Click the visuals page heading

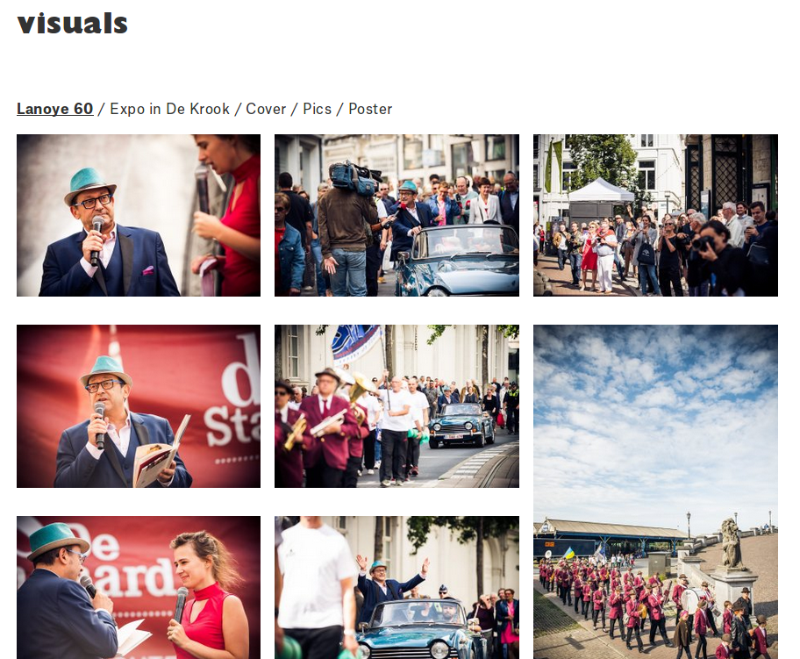pyautogui.click(x=72, y=23)
